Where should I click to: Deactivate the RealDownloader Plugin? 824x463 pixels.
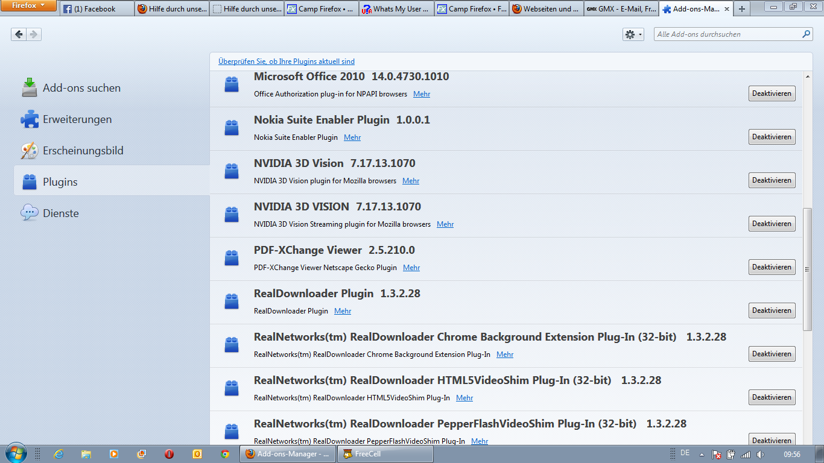pyautogui.click(x=772, y=310)
